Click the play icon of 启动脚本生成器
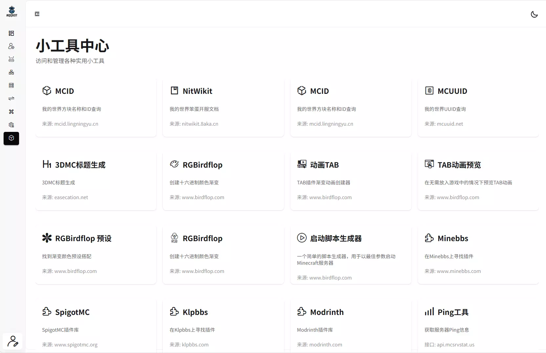The height and width of the screenshot is (353, 546). coord(302,238)
